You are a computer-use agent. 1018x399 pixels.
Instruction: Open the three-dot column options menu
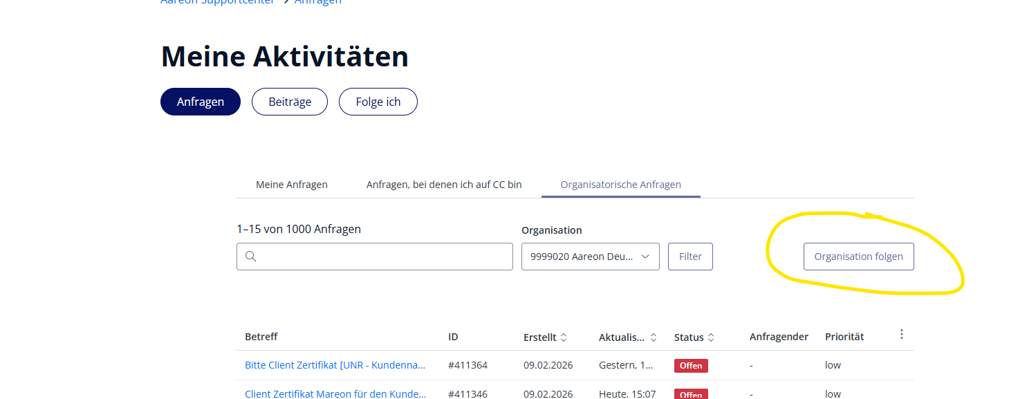tap(901, 335)
